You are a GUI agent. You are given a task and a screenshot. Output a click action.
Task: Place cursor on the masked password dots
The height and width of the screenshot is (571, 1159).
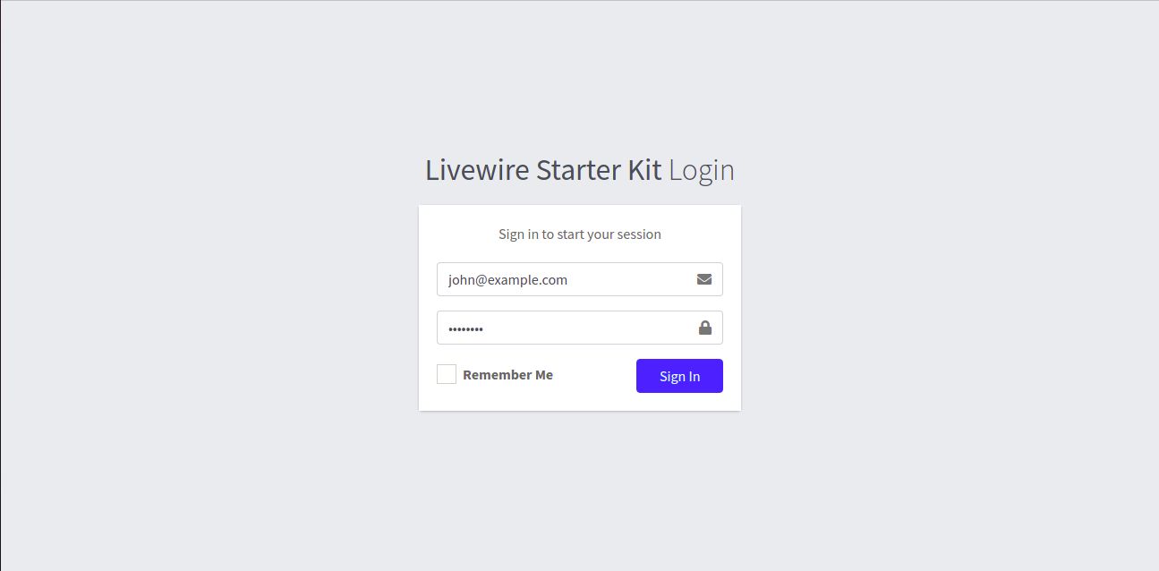465,328
